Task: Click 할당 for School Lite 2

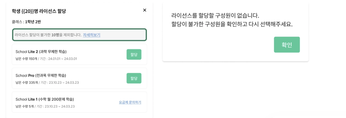Action: (x=134, y=54)
